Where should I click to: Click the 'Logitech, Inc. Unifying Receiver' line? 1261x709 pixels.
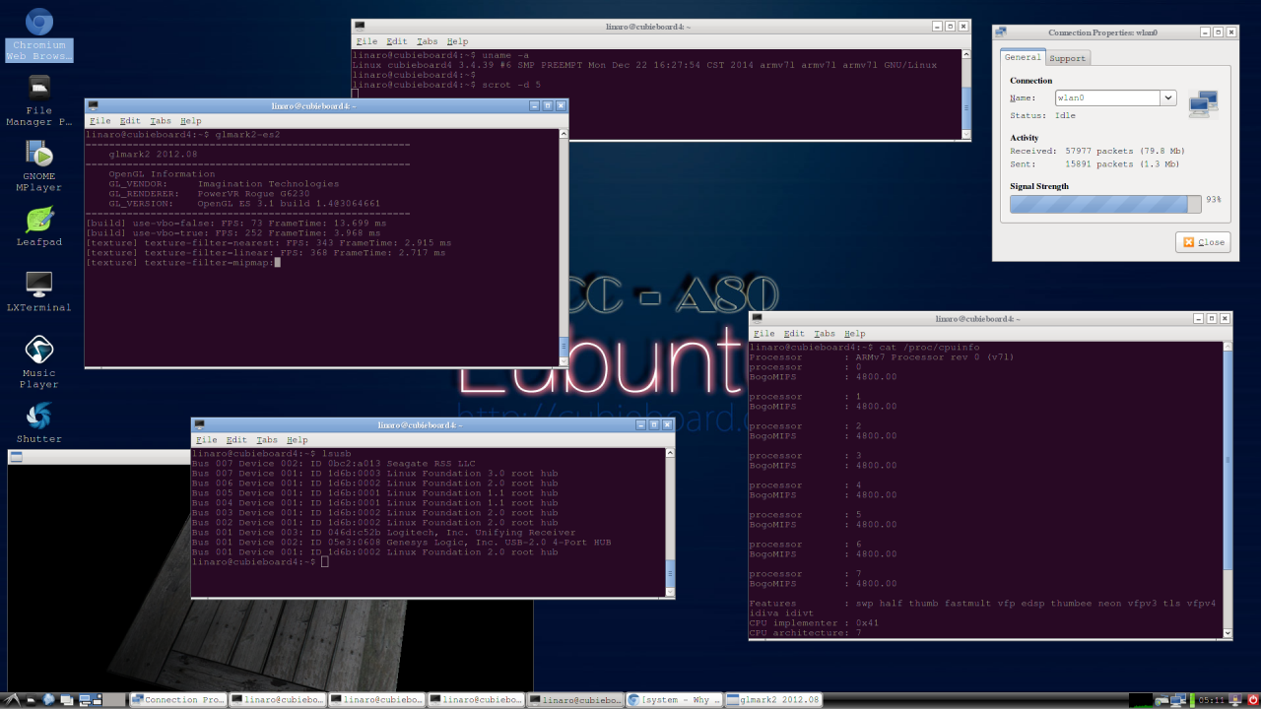point(383,533)
